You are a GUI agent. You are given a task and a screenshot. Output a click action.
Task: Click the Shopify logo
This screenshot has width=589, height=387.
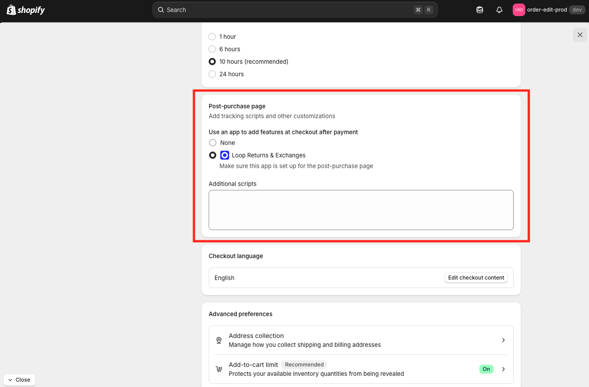click(26, 10)
